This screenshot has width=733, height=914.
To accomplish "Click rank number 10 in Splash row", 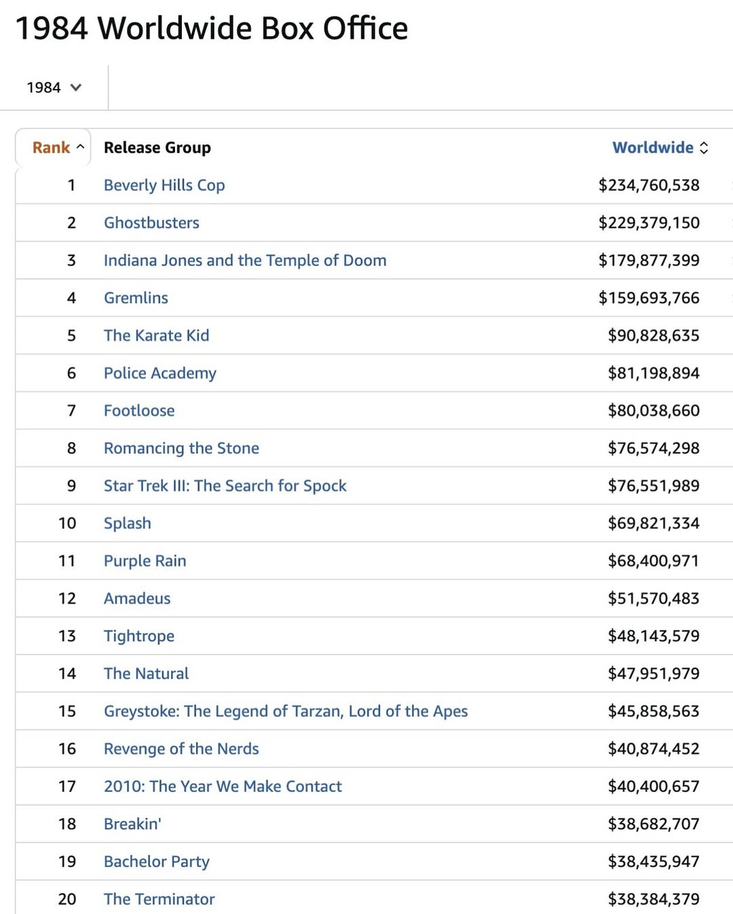I will pyautogui.click(x=67, y=523).
